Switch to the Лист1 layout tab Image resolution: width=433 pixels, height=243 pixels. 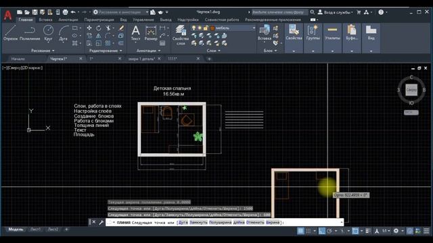point(35,230)
